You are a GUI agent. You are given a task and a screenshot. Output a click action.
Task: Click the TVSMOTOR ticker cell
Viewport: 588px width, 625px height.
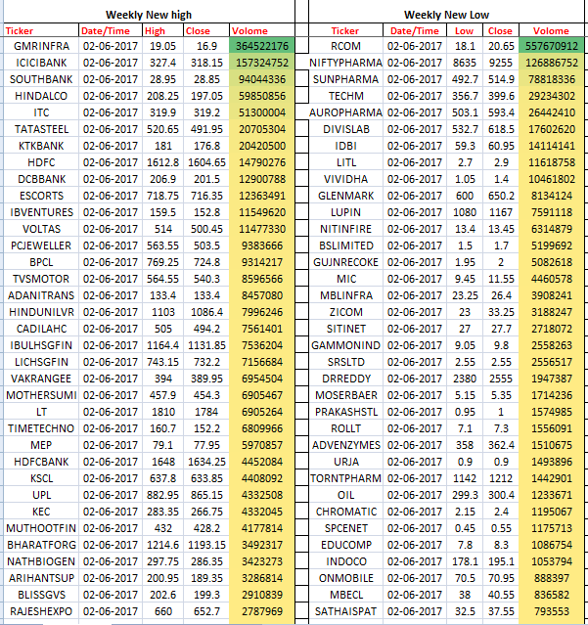coord(41,279)
